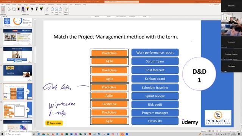Viewport: 242px width, 136px height.
Task: Open the Transitions ribbon tab
Action: [x=33, y=5]
